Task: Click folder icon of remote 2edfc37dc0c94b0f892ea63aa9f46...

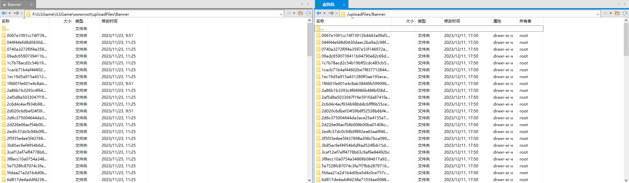Action: tap(318, 132)
